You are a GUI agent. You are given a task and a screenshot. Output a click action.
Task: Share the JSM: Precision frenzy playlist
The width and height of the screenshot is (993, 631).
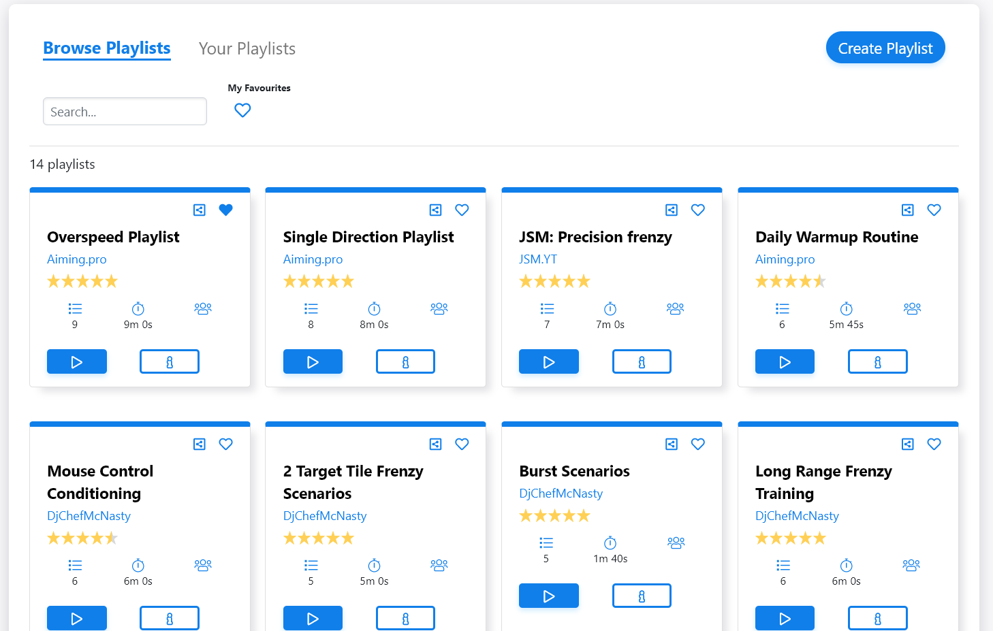pyautogui.click(x=672, y=210)
